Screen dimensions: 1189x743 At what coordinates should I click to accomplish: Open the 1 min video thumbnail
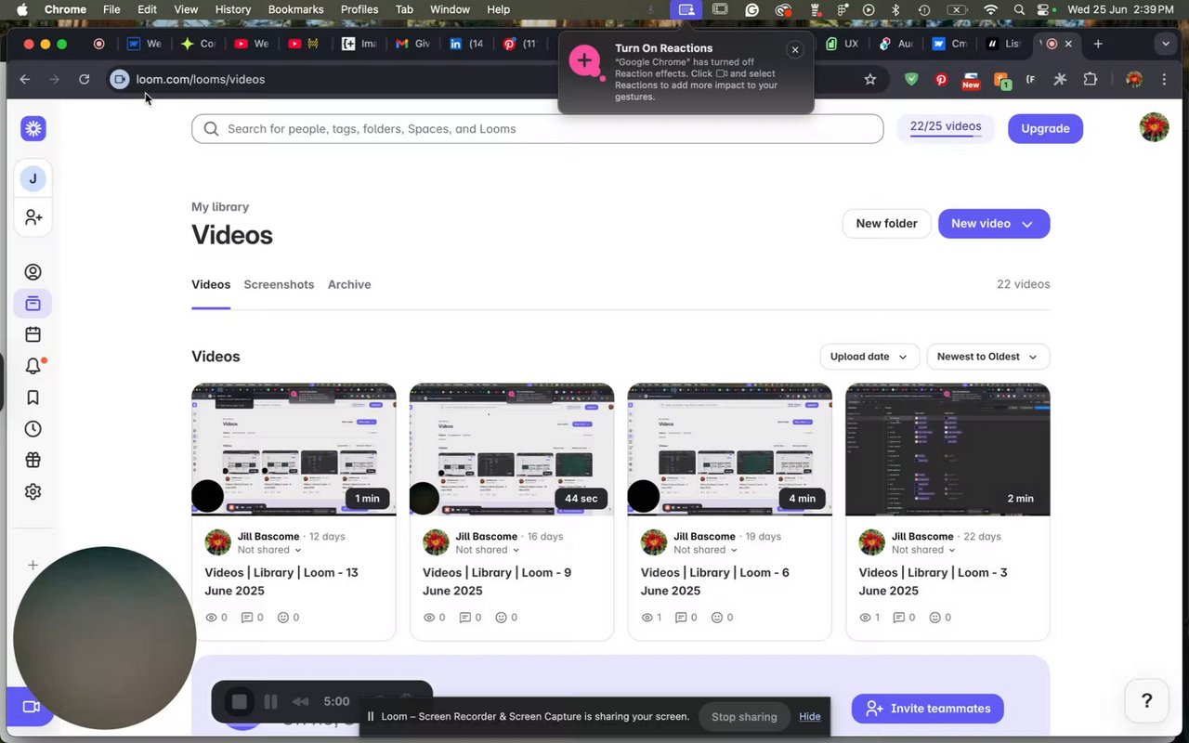coord(294,450)
